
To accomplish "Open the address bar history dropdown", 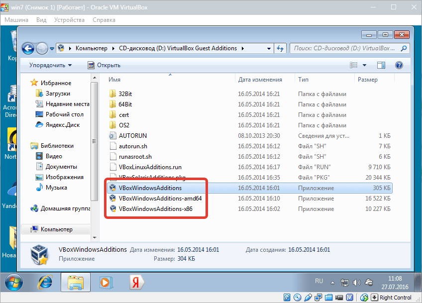I will click(269, 48).
